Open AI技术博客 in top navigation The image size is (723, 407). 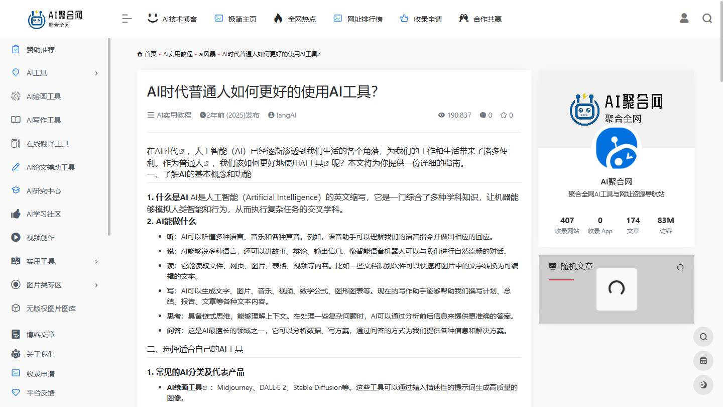click(172, 19)
